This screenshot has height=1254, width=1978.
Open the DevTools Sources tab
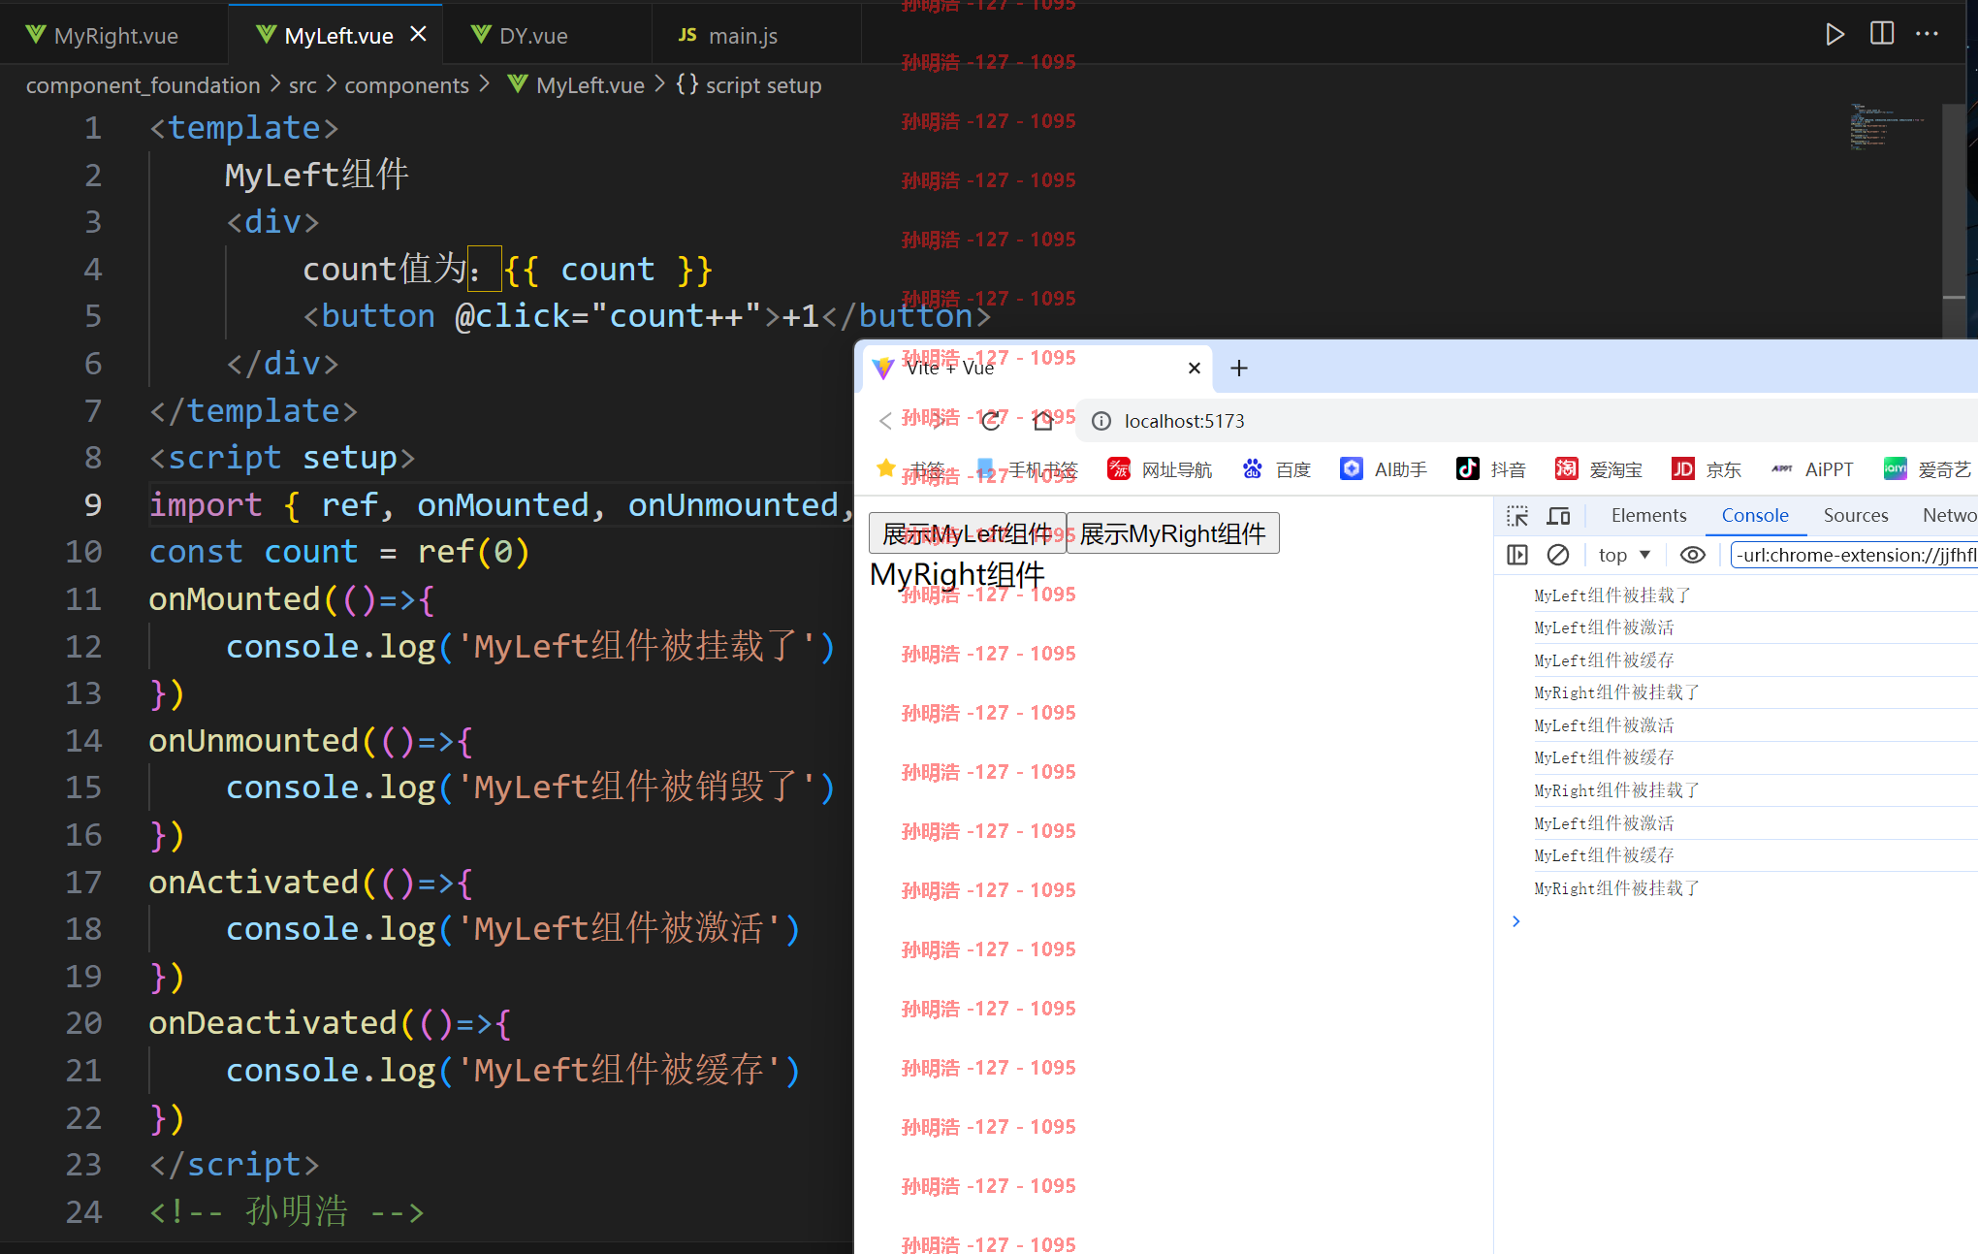1856,516
